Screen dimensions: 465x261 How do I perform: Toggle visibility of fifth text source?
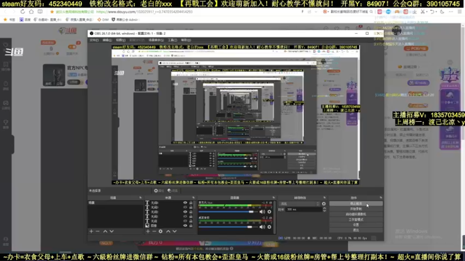(185, 221)
